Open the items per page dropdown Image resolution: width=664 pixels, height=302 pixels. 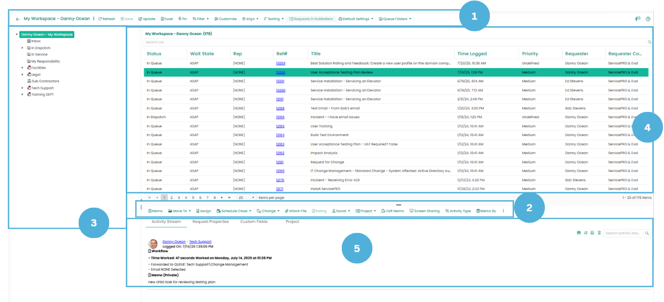(246, 198)
